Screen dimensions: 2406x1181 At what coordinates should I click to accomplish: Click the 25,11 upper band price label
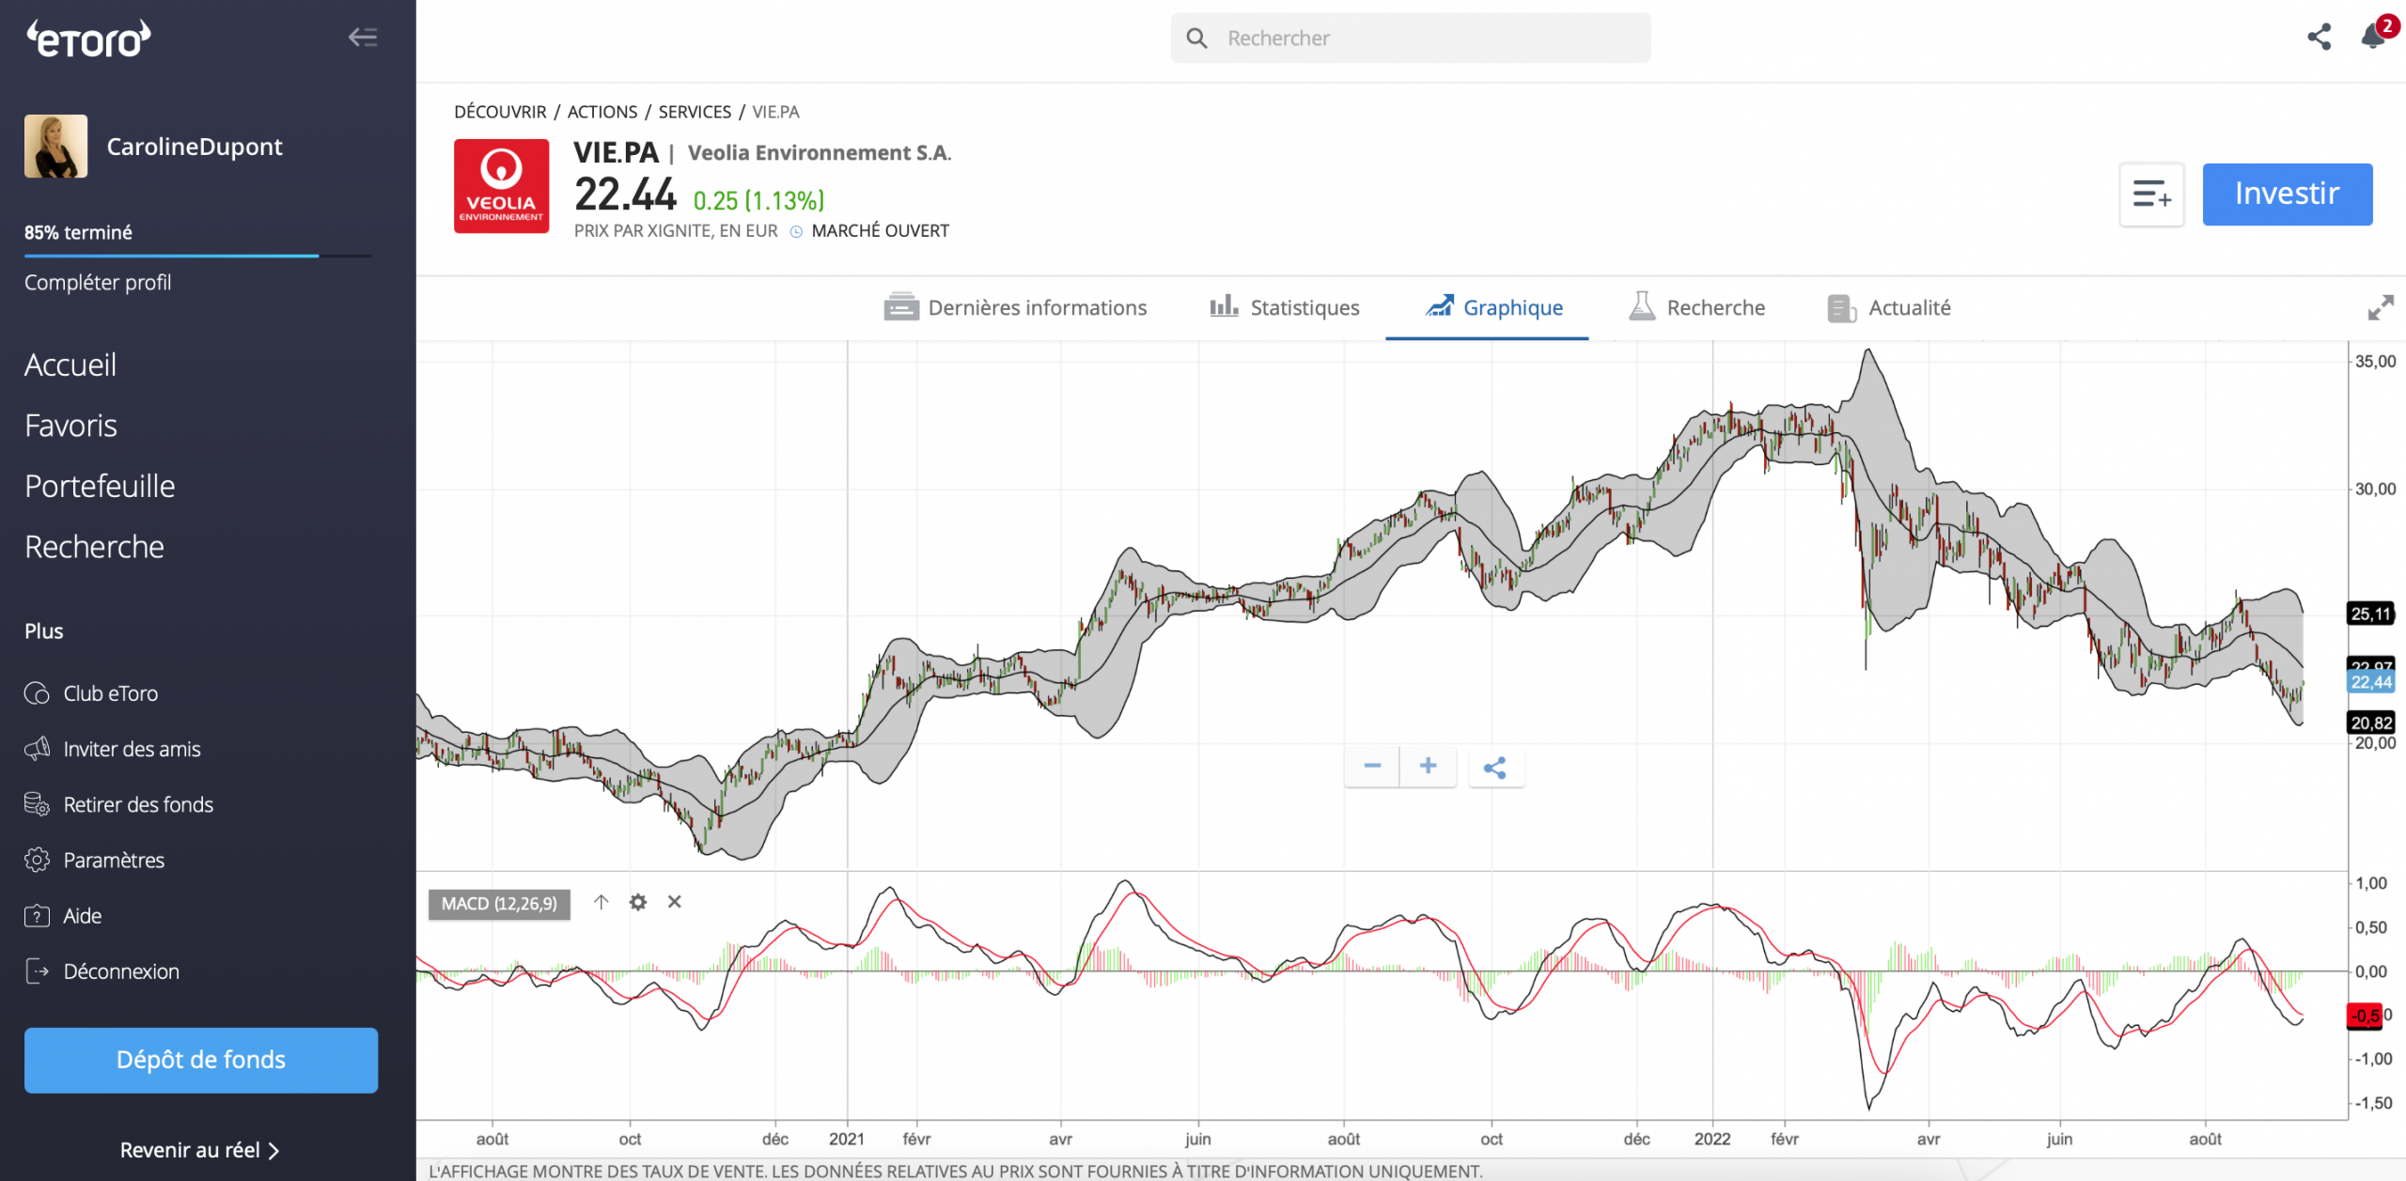[2370, 614]
